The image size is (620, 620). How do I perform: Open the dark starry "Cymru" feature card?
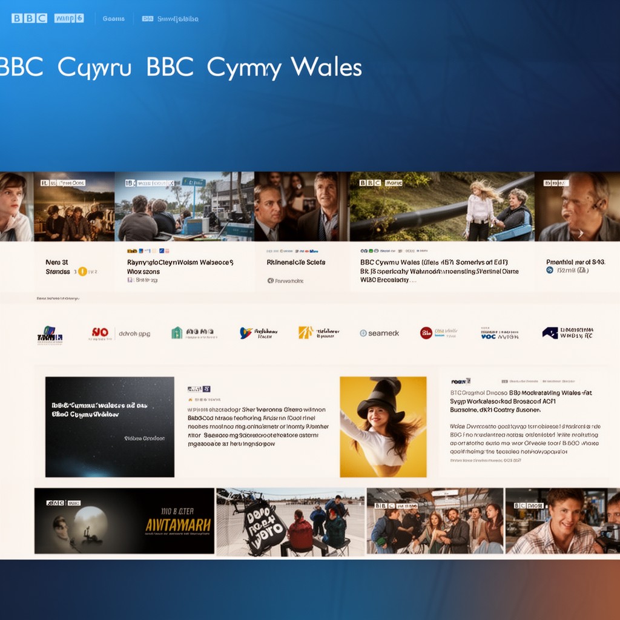[x=110, y=427]
